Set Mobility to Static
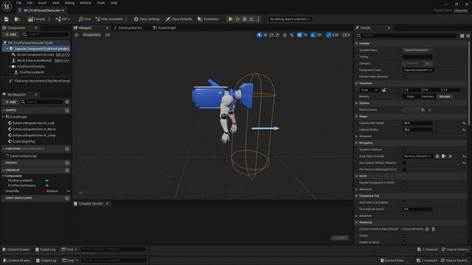This screenshot has width=472, height=265. pyautogui.click(x=411, y=96)
